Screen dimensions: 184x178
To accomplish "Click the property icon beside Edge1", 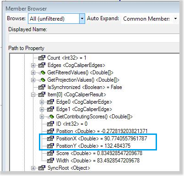I will tap(50, 109).
